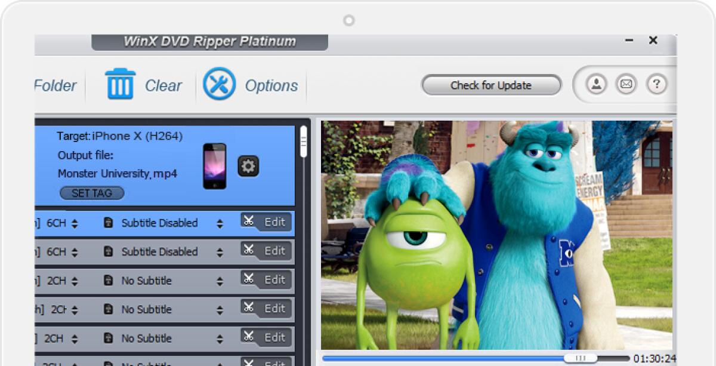
Task: Click the user account icon
Action: 595,84
